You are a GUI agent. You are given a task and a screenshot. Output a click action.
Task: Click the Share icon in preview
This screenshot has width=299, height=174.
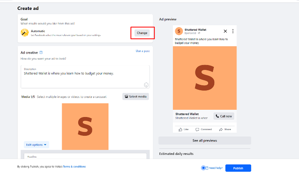(221, 130)
